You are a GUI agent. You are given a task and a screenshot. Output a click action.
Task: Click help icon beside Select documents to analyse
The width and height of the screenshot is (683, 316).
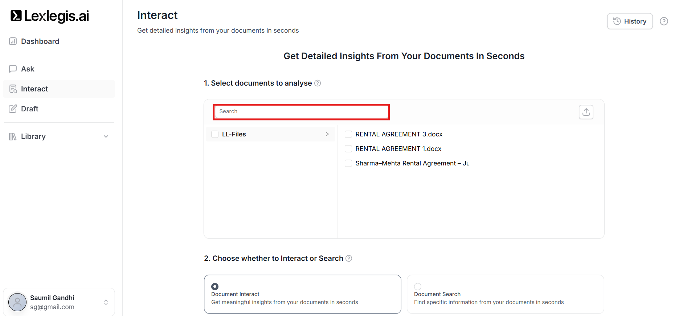[x=318, y=83]
